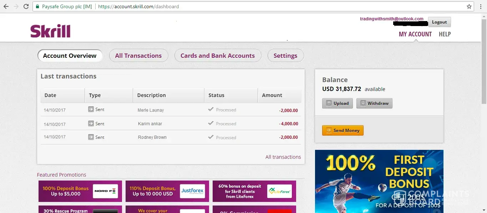Open the JustForex 110% Deposit Bonus promotion
This screenshot has width=487, height=213.
(x=167, y=191)
